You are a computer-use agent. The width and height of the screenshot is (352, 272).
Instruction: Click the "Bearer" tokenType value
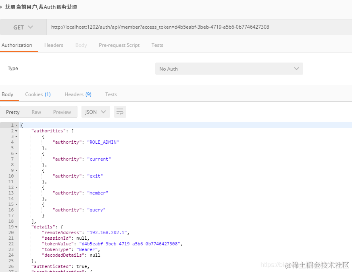(x=87, y=249)
